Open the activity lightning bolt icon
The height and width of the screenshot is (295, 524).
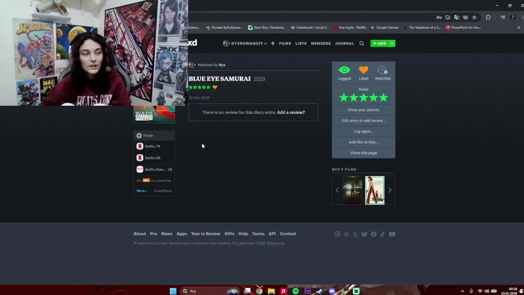pos(273,43)
